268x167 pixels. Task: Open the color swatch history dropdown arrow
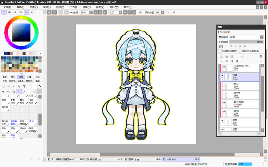click(40, 53)
